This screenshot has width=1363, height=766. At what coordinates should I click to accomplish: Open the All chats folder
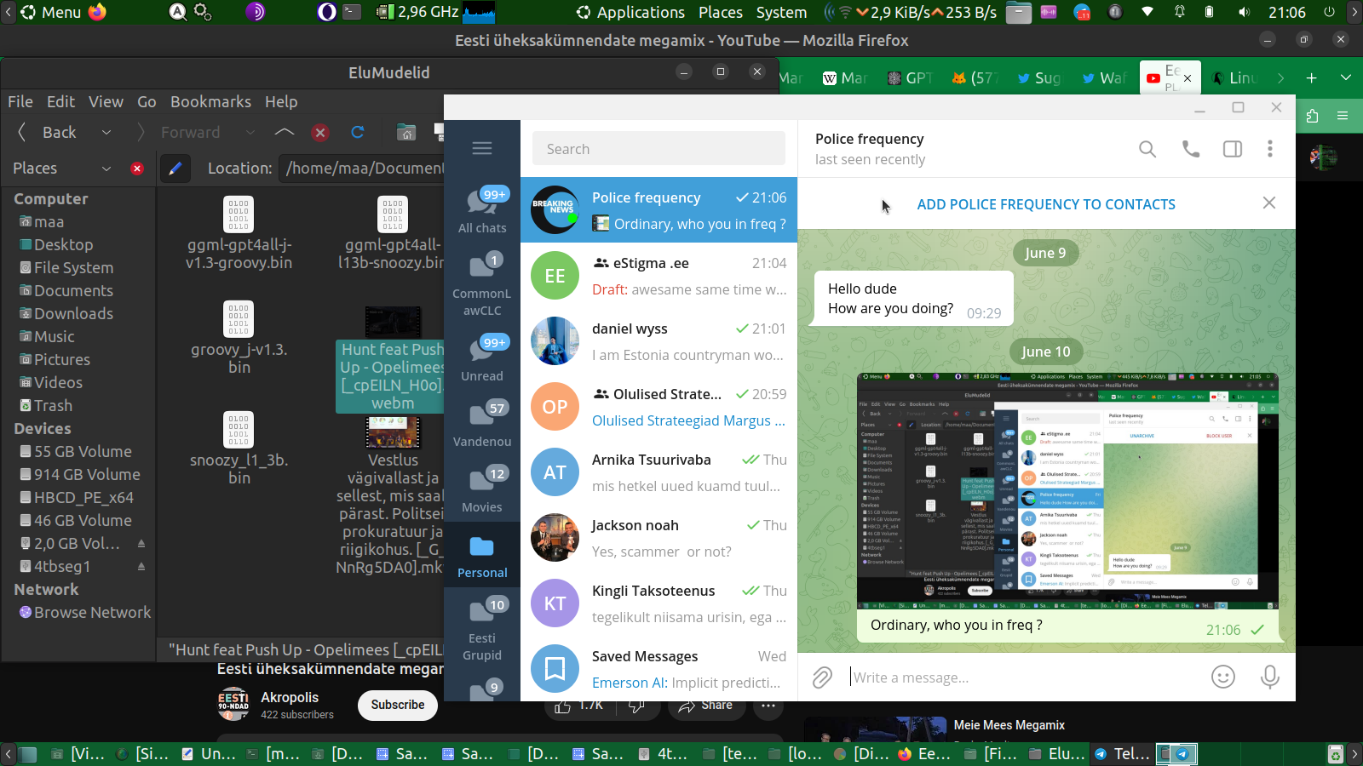pos(482,210)
